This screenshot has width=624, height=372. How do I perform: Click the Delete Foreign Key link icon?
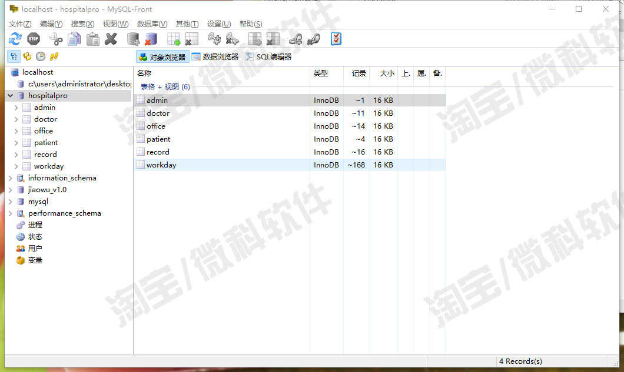pyautogui.click(x=314, y=39)
